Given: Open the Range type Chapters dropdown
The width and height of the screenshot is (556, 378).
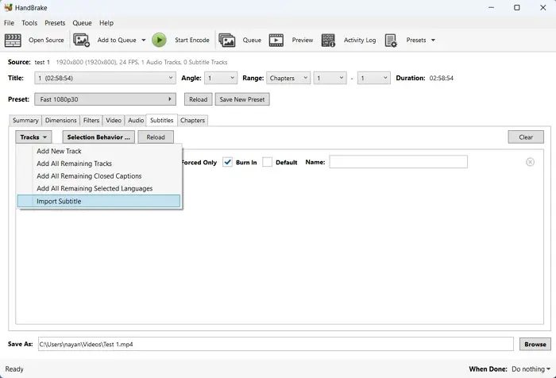Looking at the screenshot, I should pos(288,78).
